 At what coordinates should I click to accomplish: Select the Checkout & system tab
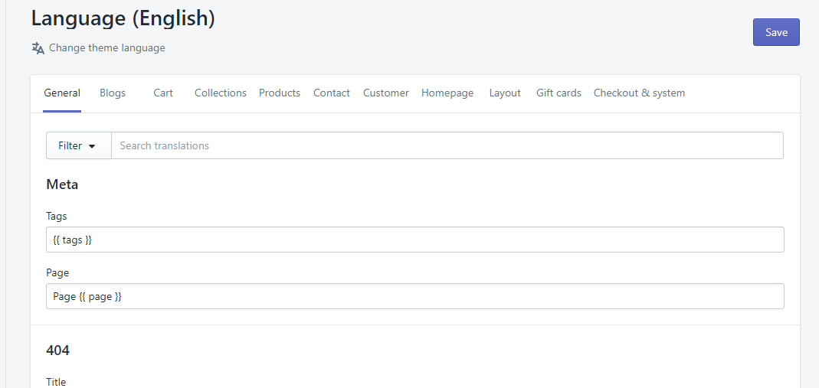[639, 93]
